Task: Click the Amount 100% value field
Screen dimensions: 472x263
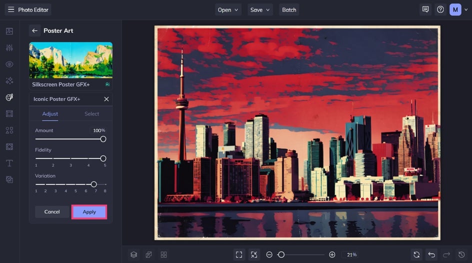Action: pyautogui.click(x=98, y=130)
